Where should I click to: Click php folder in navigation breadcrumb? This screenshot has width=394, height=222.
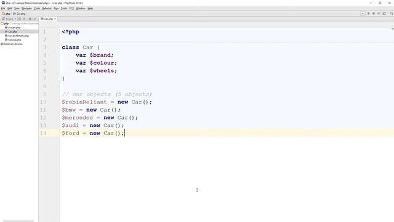point(6,14)
